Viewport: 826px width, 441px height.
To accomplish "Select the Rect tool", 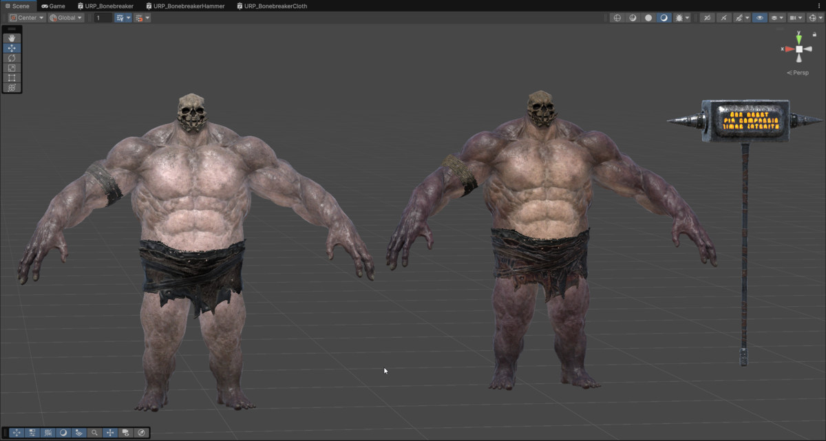I will click(x=12, y=78).
